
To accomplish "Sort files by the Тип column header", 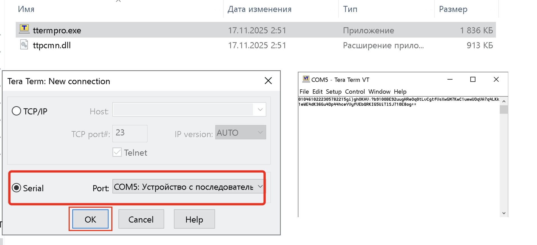I will point(350,9).
